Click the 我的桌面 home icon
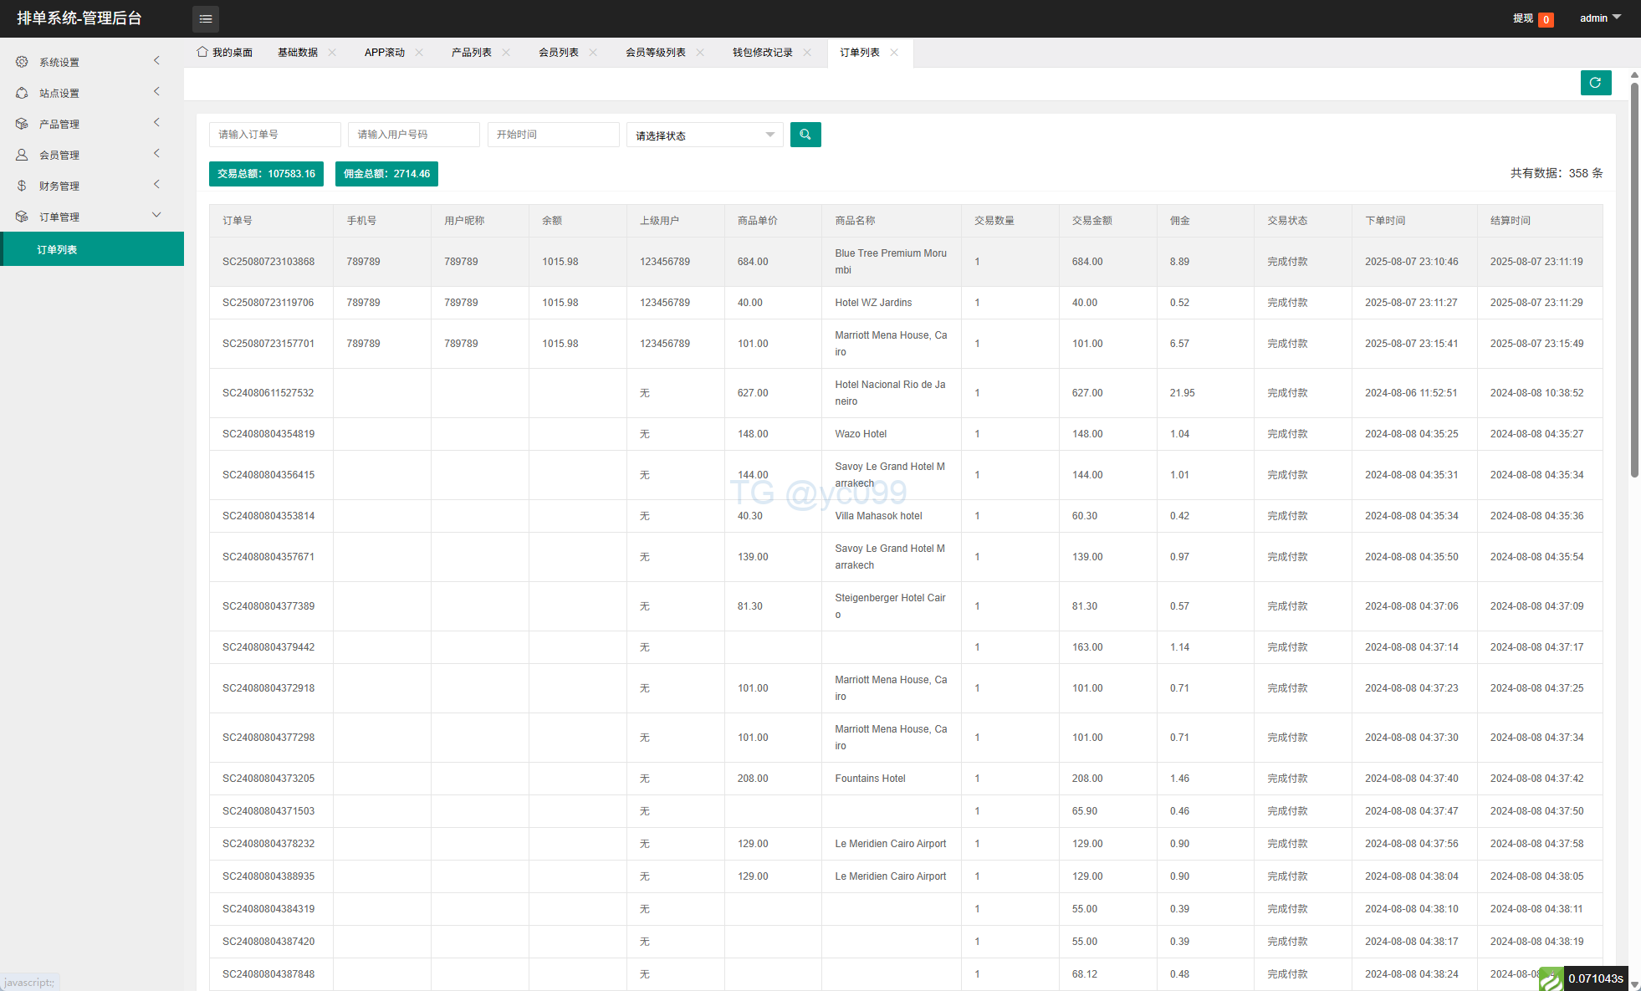Screen dimensions: 1641x991 tap(202, 52)
